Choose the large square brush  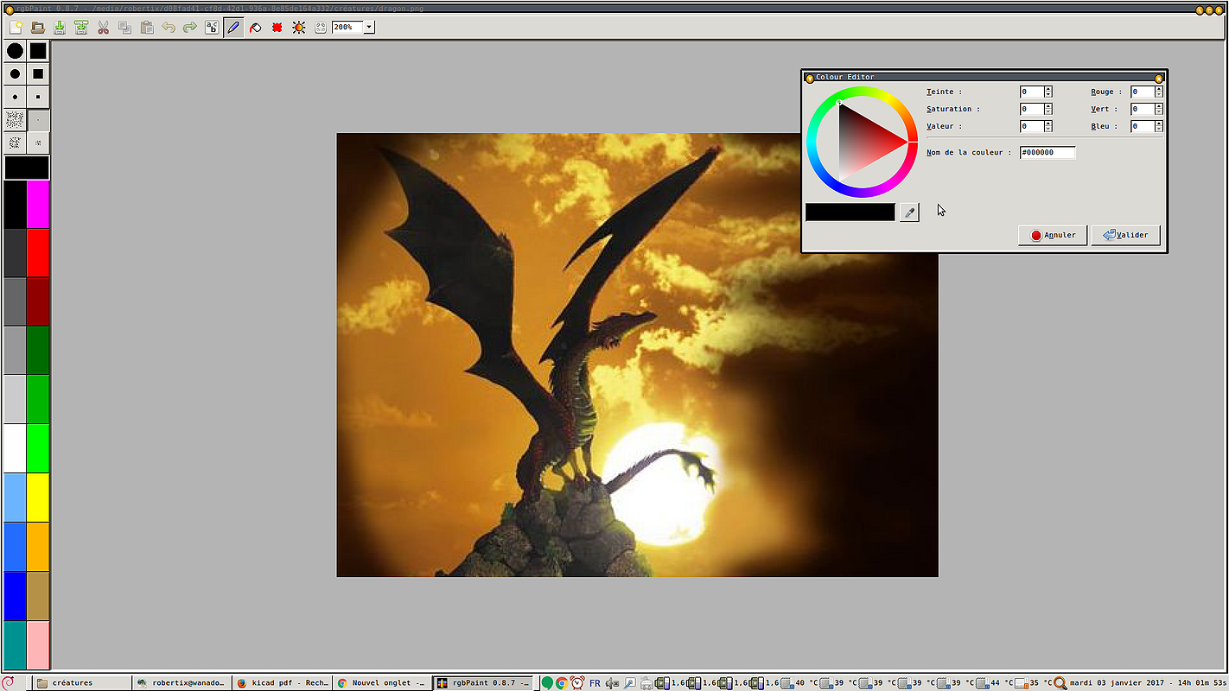coord(38,51)
